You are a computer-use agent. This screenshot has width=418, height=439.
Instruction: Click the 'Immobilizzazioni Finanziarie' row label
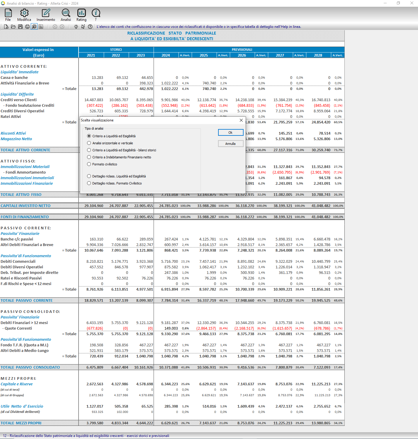(x=27, y=184)
